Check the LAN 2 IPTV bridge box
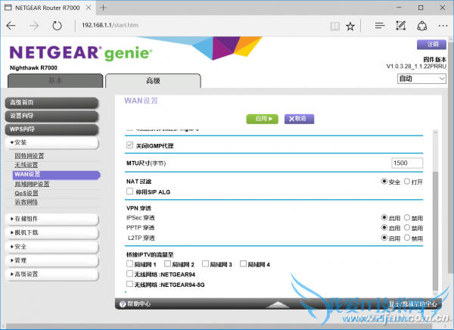454x330 pixels. [x=167, y=263]
